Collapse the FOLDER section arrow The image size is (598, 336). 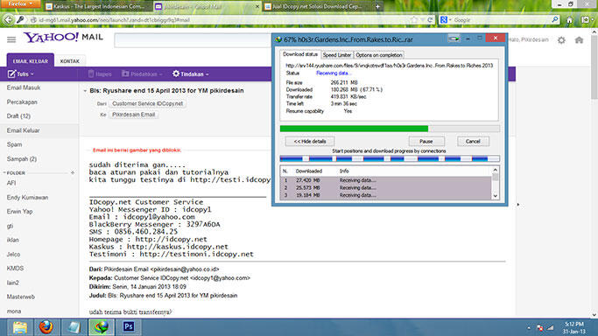(x=4, y=173)
